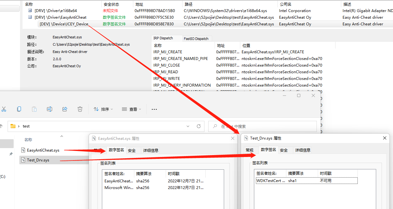Open 详细信息 tab in EasyAntiCheat.sys properties
The image size is (393, 209).
click(151, 150)
